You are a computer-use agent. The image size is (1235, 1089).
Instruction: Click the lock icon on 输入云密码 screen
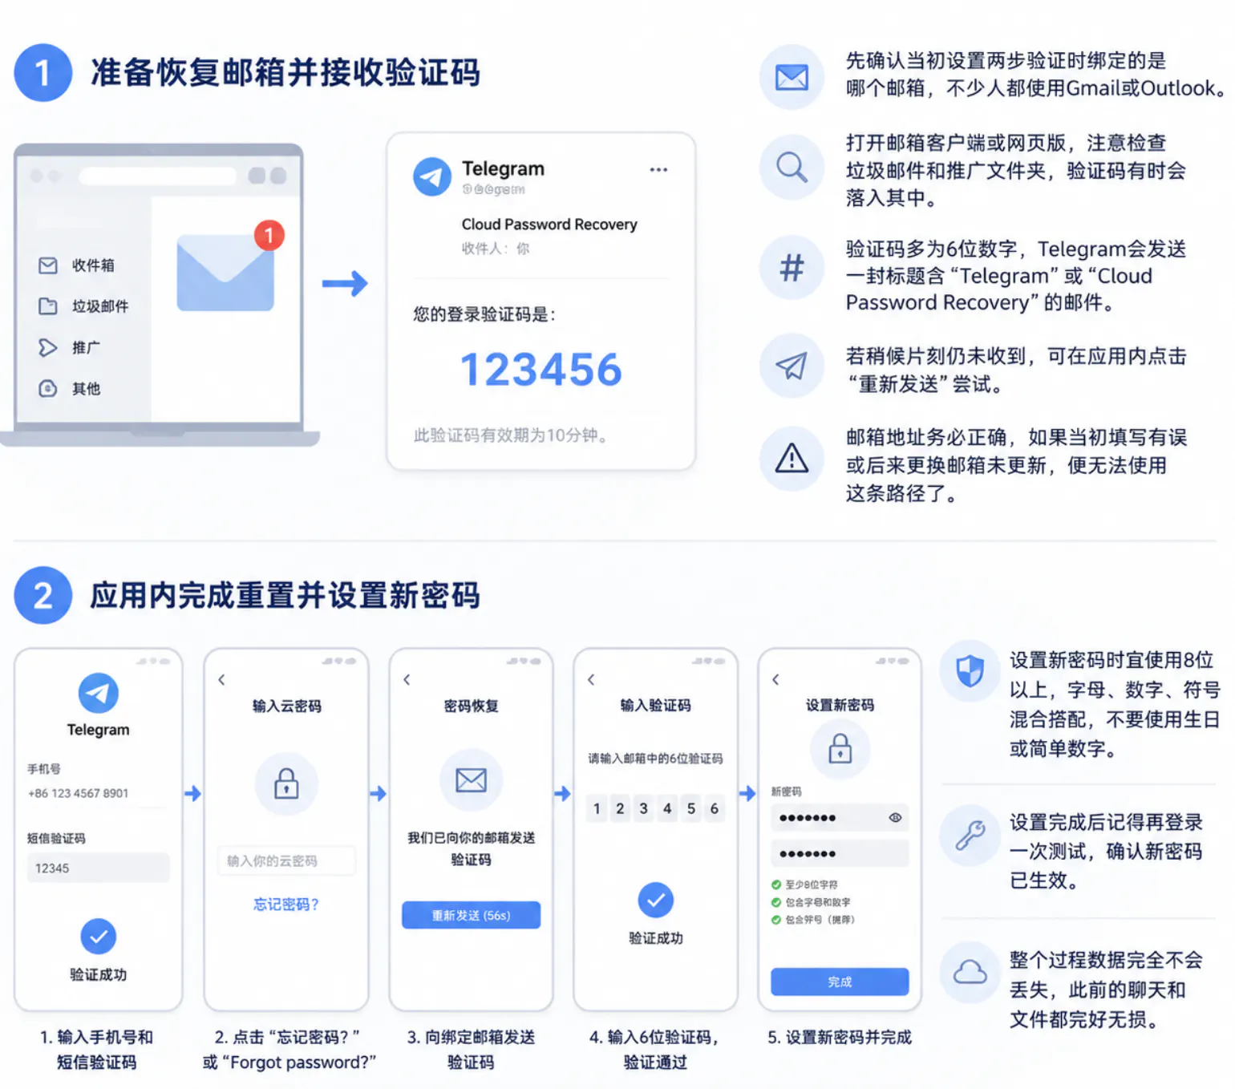pyautogui.click(x=286, y=784)
